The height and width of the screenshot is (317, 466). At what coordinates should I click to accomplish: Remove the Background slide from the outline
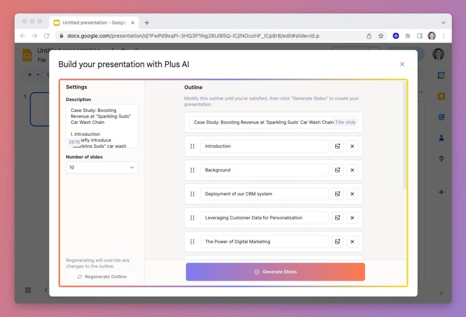(352, 170)
